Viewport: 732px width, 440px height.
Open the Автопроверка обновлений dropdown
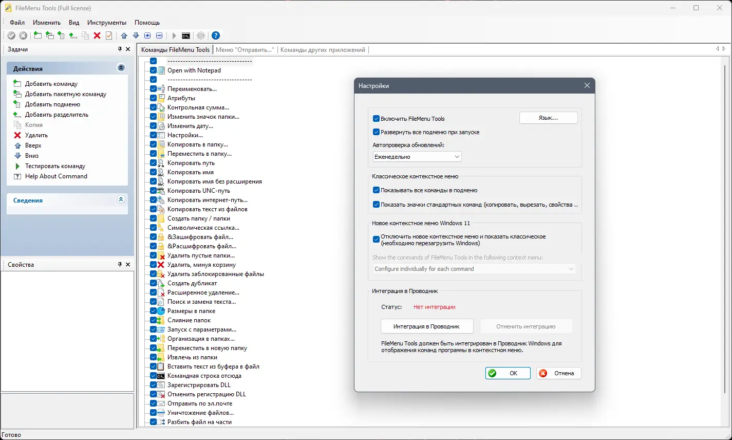[x=417, y=157]
